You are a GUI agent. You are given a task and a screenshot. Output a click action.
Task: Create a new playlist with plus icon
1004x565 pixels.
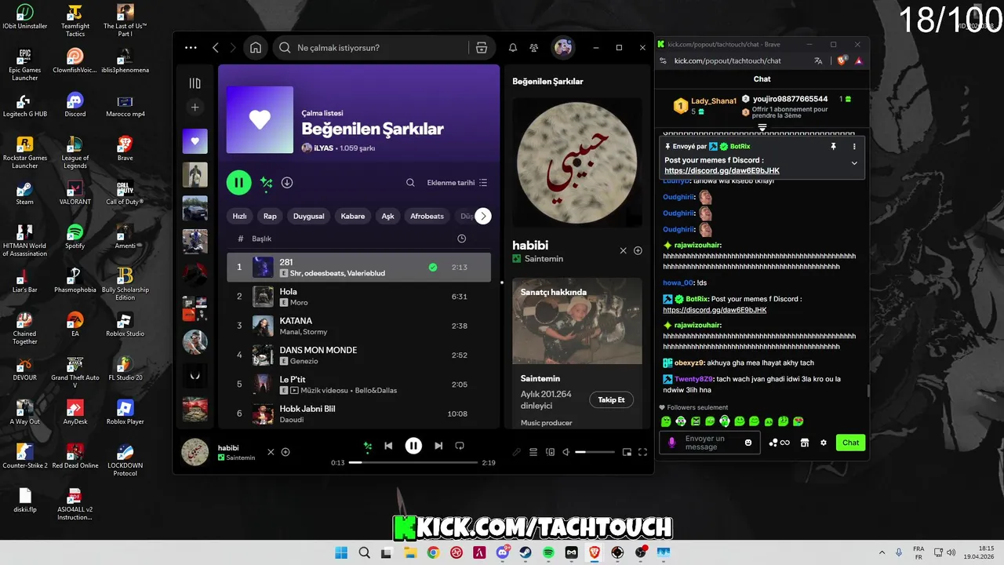[x=195, y=108]
